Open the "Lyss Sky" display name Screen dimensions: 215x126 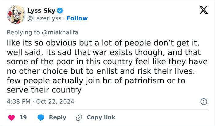41,11
